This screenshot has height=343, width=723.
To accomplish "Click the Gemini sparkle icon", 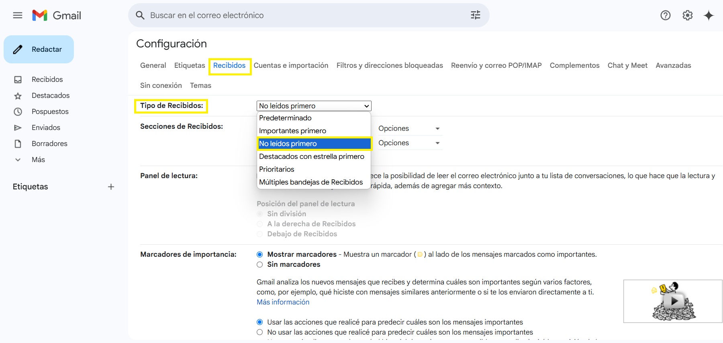I will coord(709,15).
